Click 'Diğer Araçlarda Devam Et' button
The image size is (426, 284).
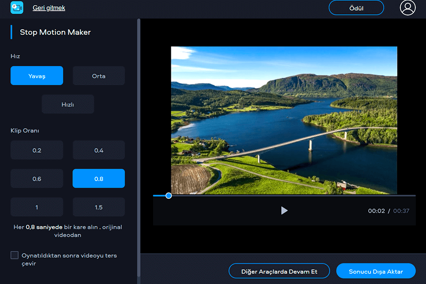279,271
